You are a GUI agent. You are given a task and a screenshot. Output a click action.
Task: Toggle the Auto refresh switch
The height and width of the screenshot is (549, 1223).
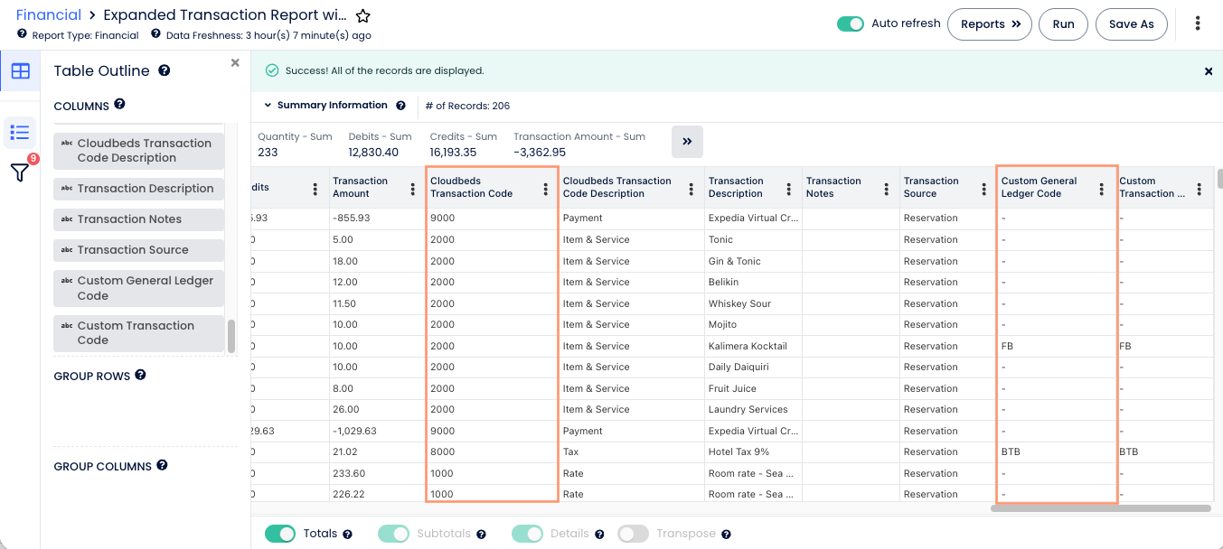(851, 23)
